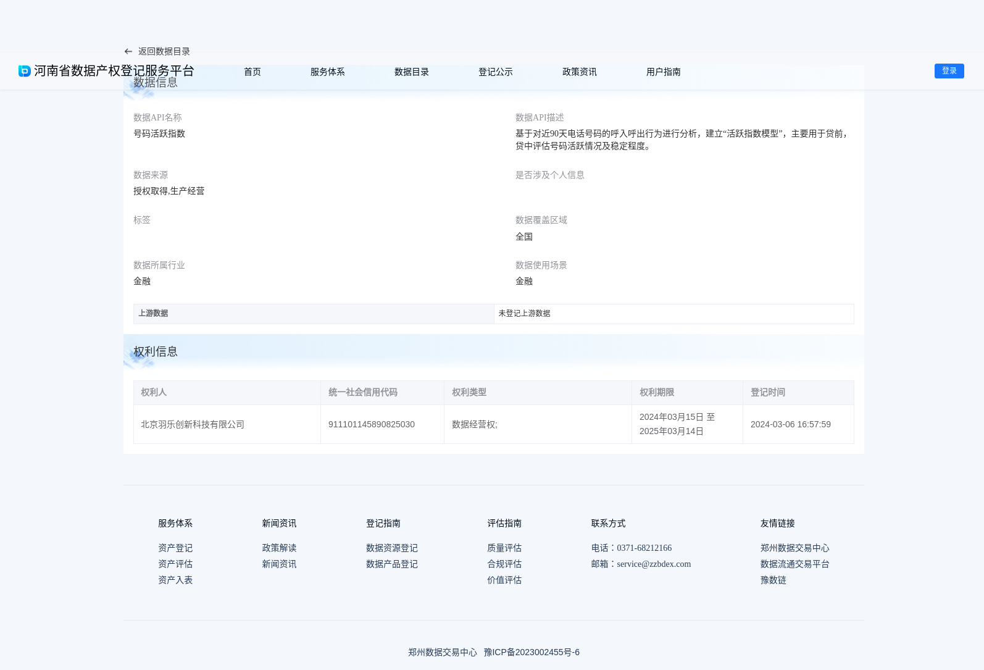Click the API name value 号码活跃指数

(159, 134)
